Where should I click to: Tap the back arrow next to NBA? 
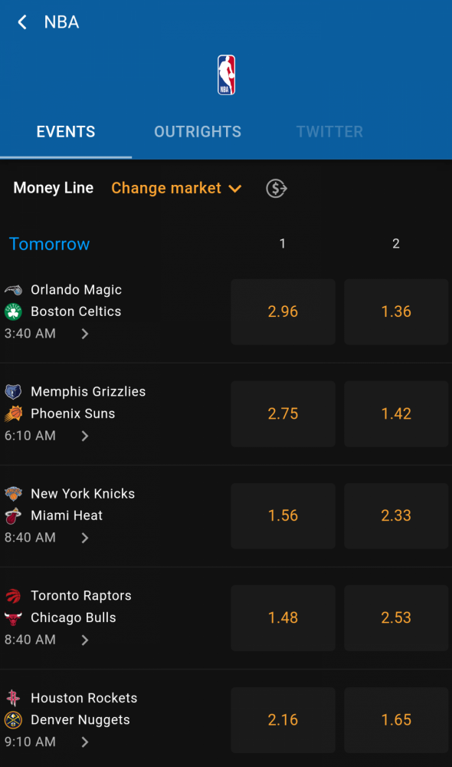coord(22,22)
